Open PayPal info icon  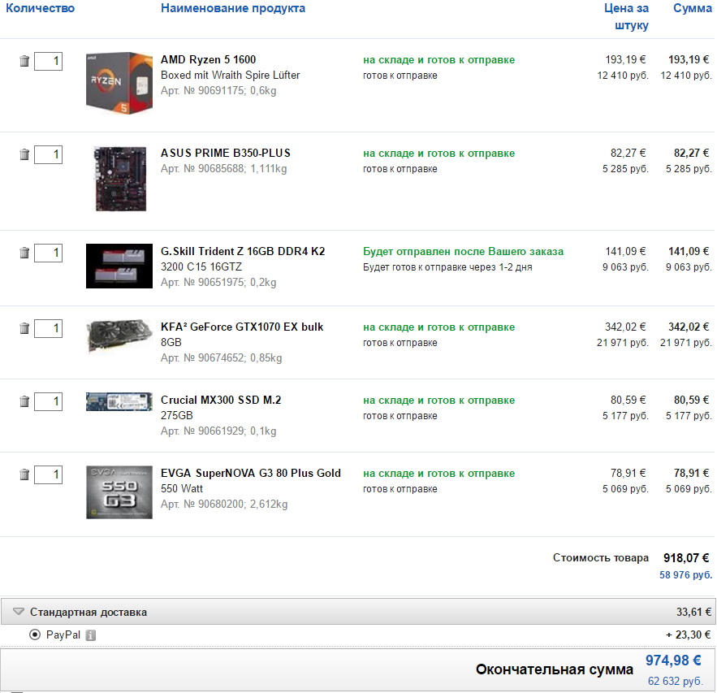(x=91, y=635)
